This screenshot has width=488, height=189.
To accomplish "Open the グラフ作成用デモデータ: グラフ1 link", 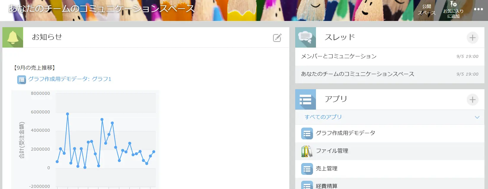I will click(70, 79).
